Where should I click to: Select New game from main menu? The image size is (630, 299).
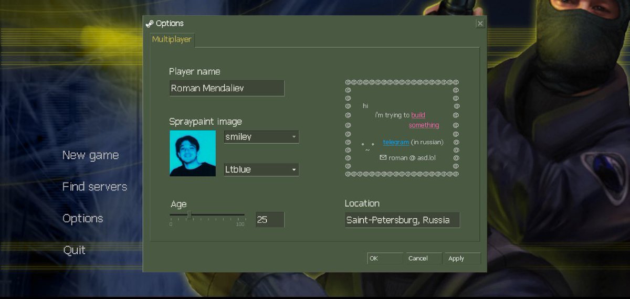90,155
